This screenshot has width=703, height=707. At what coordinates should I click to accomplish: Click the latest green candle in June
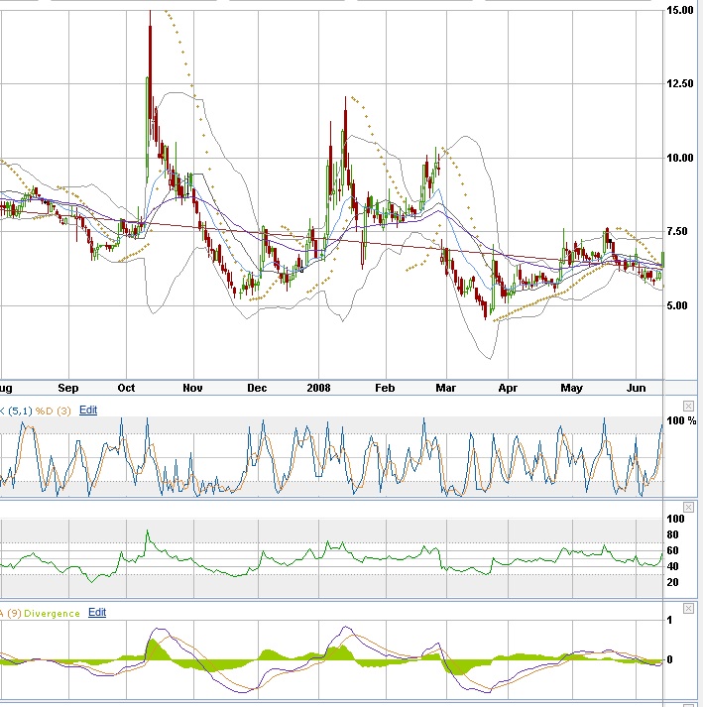point(661,259)
